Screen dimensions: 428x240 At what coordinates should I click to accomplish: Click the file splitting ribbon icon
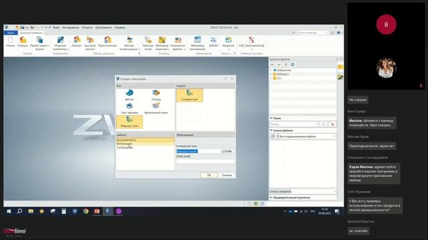click(178, 40)
